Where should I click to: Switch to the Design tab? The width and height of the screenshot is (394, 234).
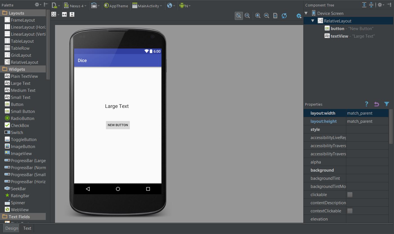[x=12, y=228]
